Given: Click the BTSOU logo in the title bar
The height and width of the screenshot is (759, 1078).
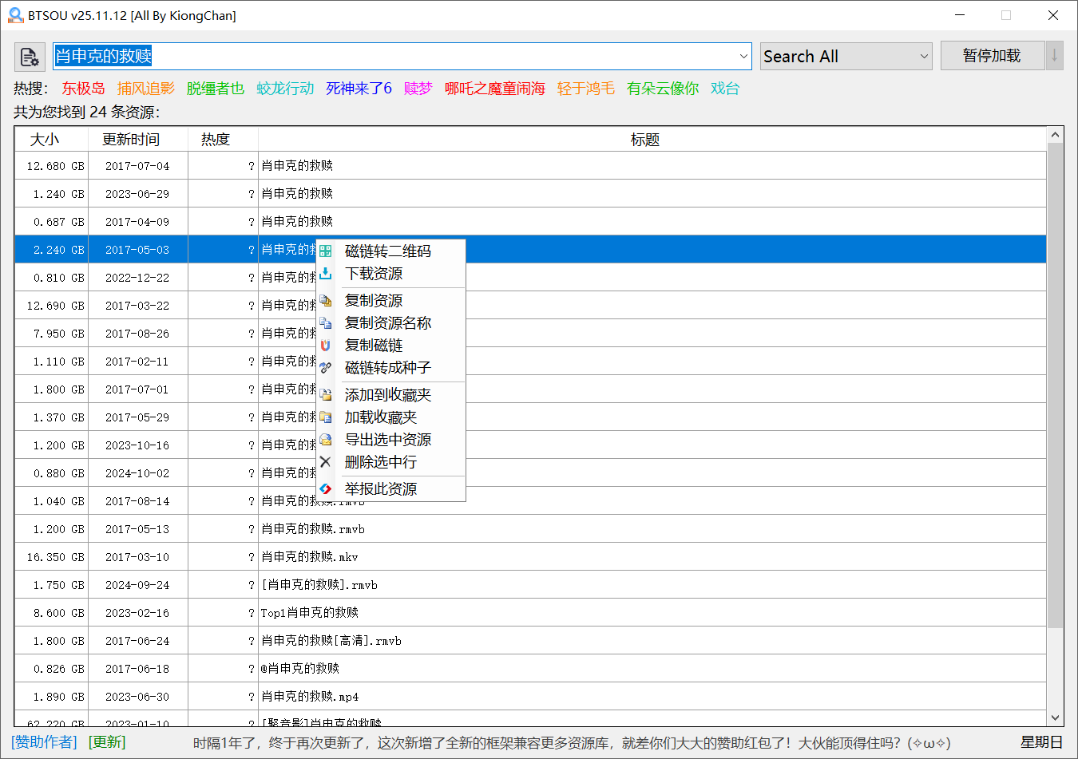Looking at the screenshot, I should tap(15, 15).
